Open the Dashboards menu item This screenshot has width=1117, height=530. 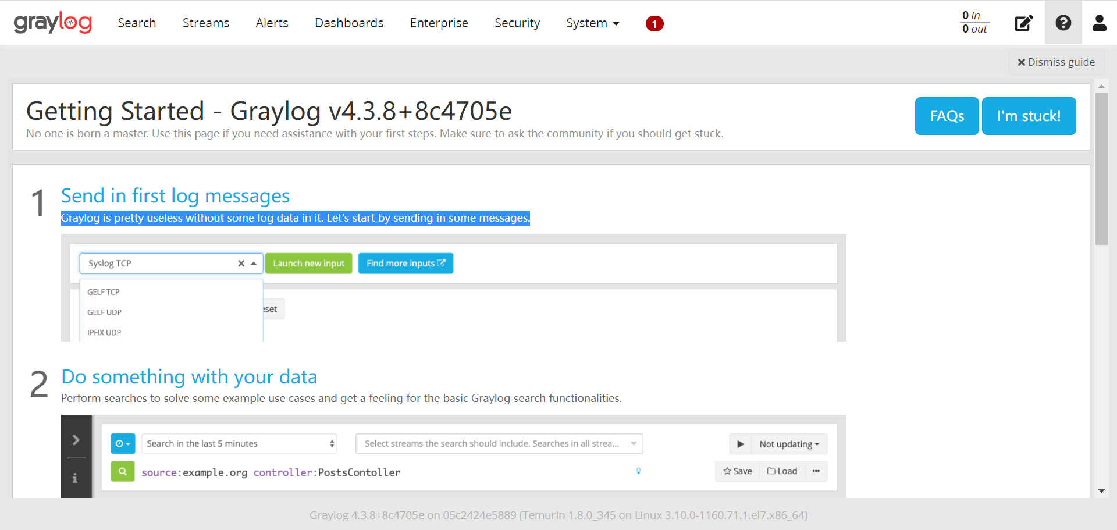click(x=349, y=23)
